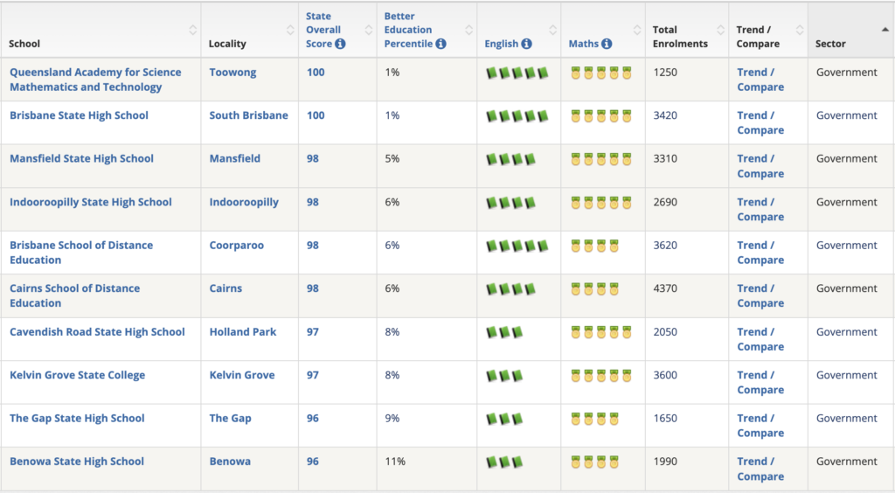Viewport: 895px width, 493px height.
Task: Click Maths medals for Cairns School of Distance Education
Action: tap(594, 289)
